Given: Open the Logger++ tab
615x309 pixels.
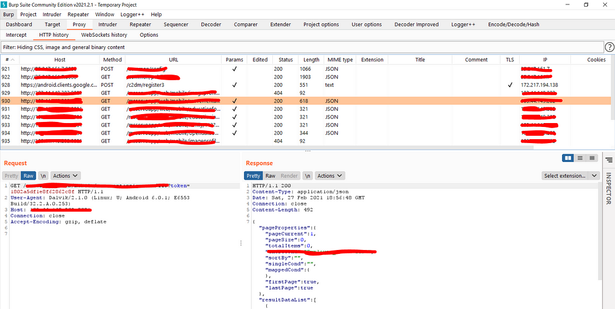Looking at the screenshot, I should [463, 24].
